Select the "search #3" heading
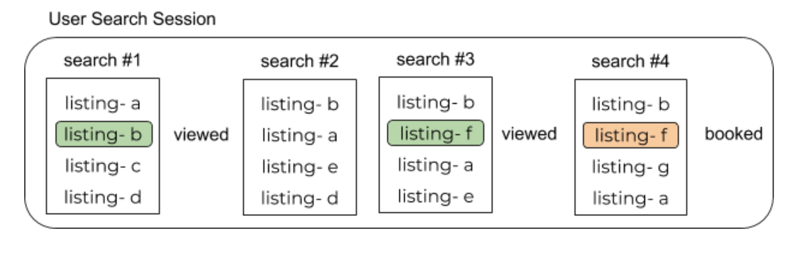The width and height of the screenshot is (799, 266). 435,60
